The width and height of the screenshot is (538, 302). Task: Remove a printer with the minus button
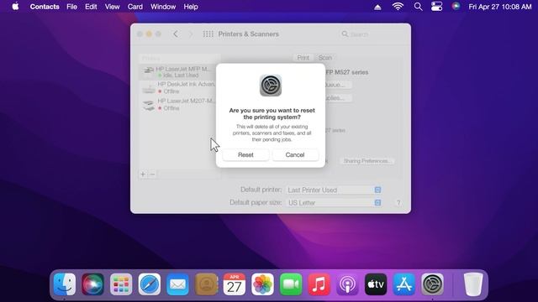tap(153, 174)
